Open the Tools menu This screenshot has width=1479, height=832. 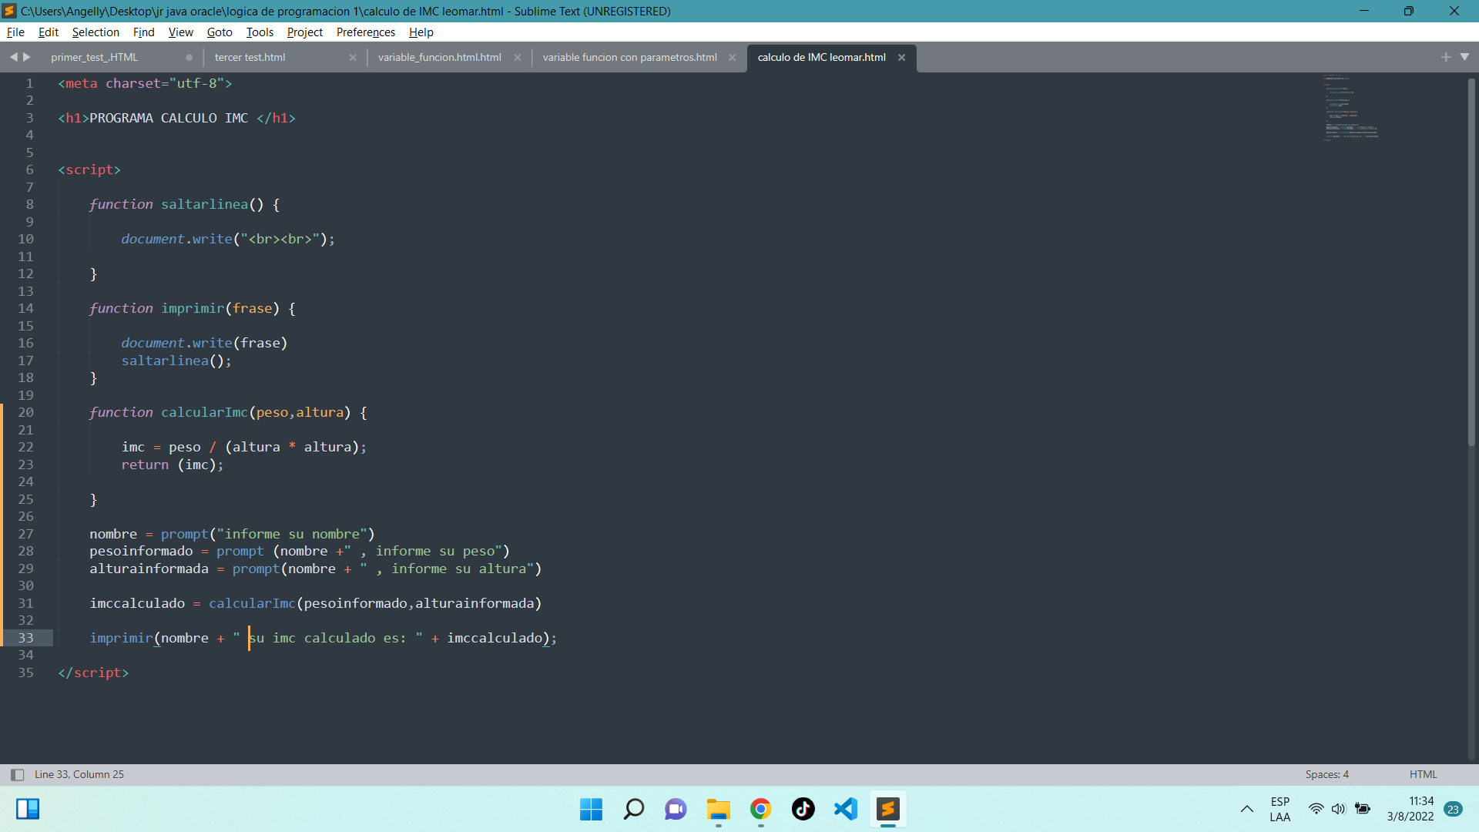[x=260, y=32]
